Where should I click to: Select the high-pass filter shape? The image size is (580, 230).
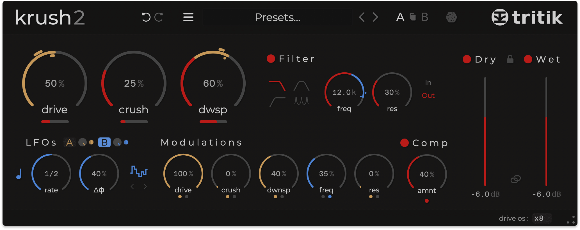(x=277, y=102)
